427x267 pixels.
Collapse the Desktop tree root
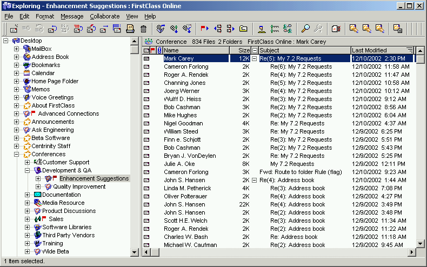click(6, 41)
